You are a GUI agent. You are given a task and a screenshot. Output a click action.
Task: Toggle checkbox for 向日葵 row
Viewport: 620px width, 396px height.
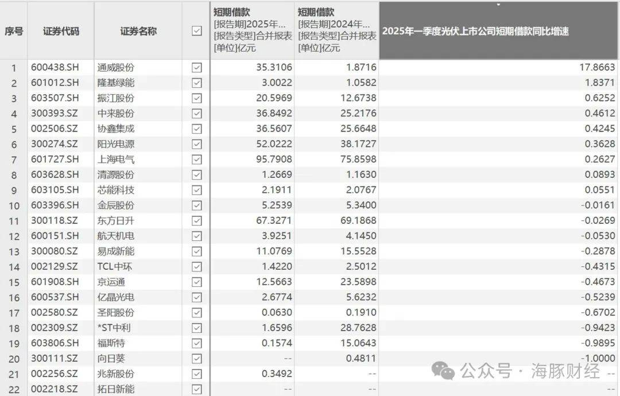coord(197,359)
